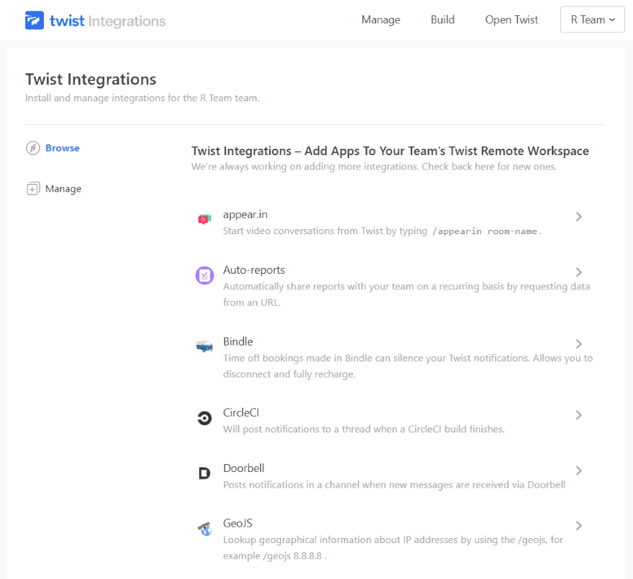Click the CircleCI logo icon
Image resolution: width=633 pixels, height=579 pixels.
(204, 418)
